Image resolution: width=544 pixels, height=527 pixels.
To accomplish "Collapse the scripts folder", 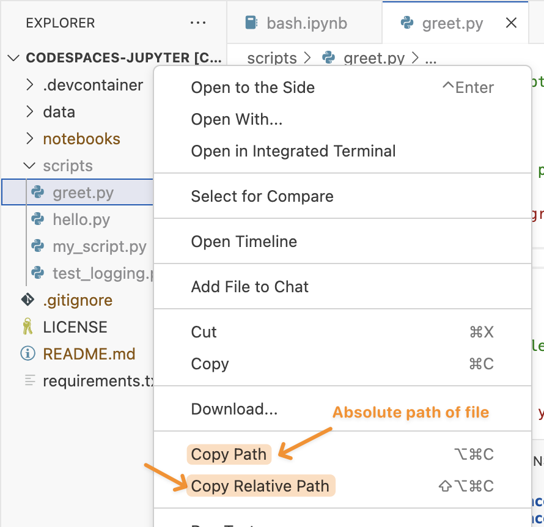I will click(29, 166).
